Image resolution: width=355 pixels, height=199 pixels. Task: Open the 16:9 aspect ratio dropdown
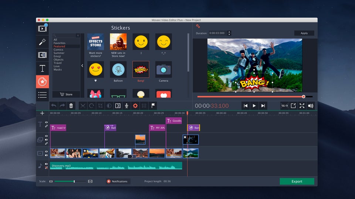pos(284,106)
